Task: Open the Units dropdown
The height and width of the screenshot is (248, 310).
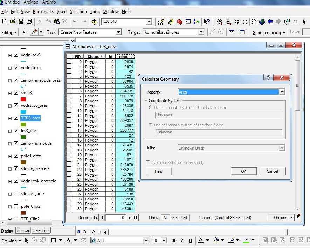Action: pyautogui.click(x=282, y=148)
